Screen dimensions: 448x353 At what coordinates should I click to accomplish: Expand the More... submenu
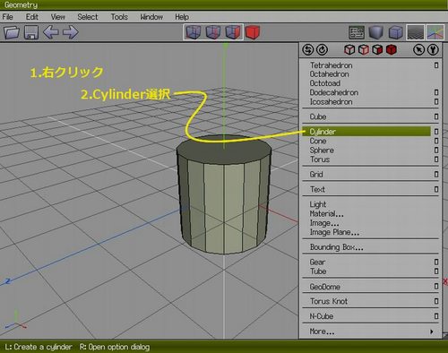tap(370, 331)
